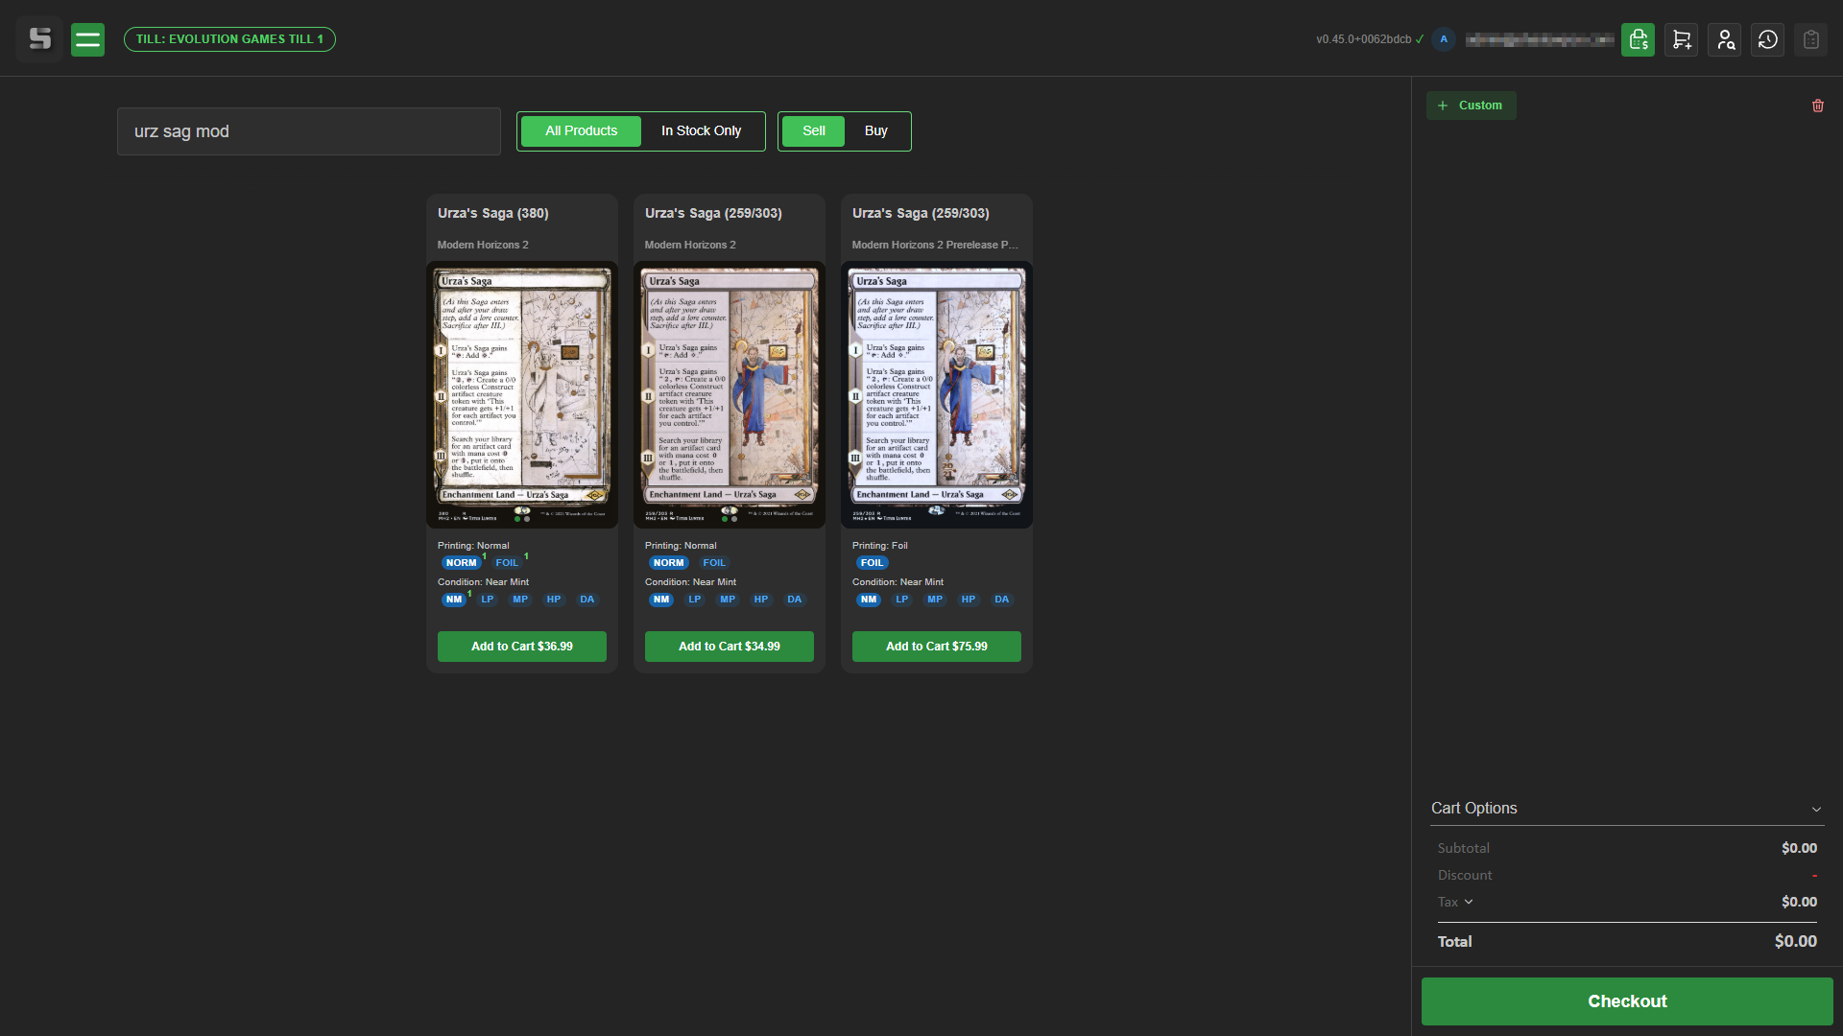The image size is (1843, 1036).
Task: Switch to Buy mode
Action: point(875,131)
